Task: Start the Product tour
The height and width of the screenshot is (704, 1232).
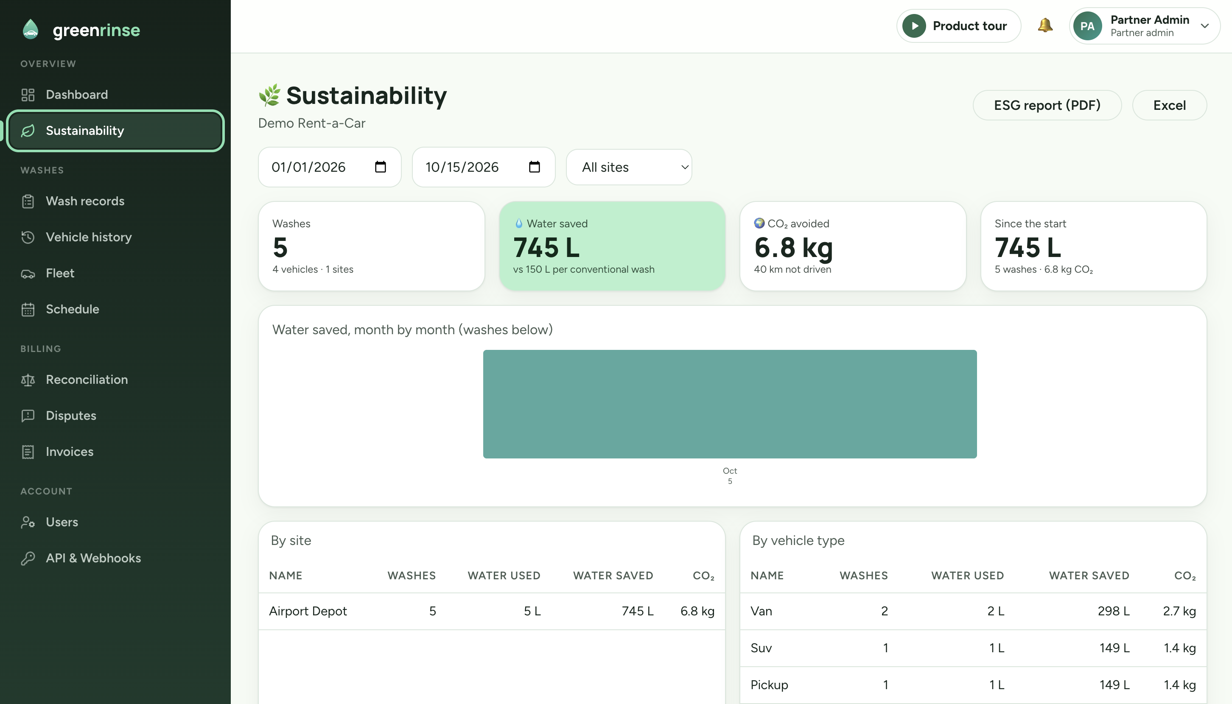Action: point(958,25)
